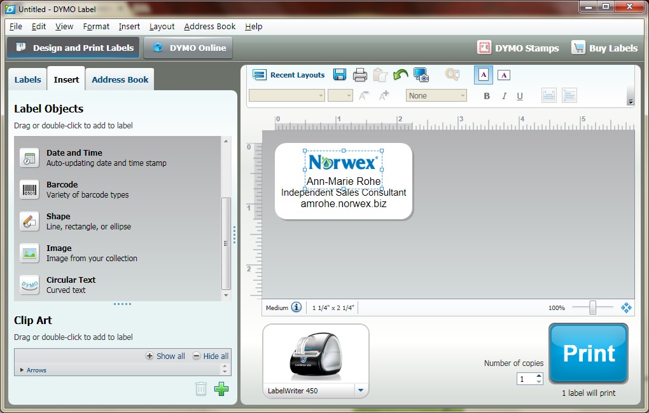Switch to the Labels tab
This screenshot has height=413, width=649.
(x=28, y=79)
